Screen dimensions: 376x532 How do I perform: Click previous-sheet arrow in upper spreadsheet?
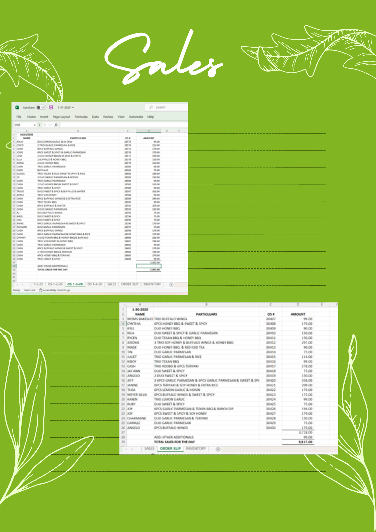[18, 285]
